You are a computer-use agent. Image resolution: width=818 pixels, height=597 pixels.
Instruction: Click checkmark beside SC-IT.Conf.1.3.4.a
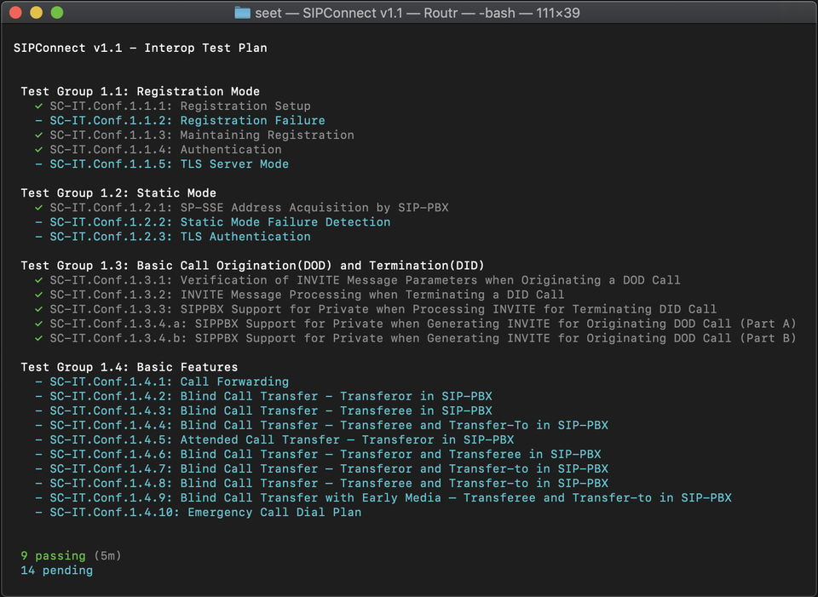click(38, 324)
